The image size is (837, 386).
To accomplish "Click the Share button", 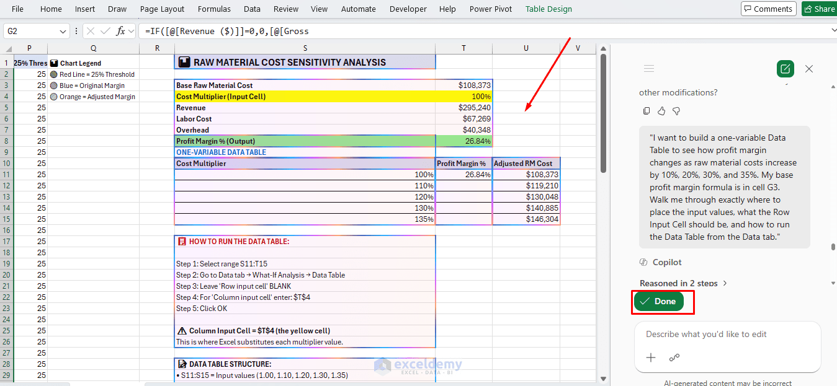I will (818, 9).
